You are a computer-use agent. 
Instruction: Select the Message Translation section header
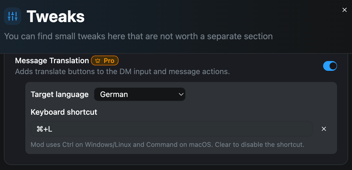coord(52,60)
